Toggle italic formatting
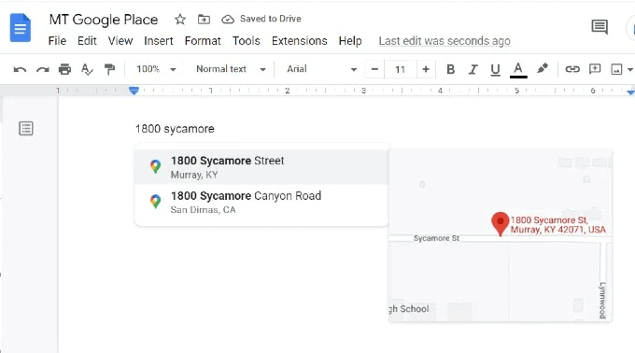This screenshot has width=635, height=353. 473,69
